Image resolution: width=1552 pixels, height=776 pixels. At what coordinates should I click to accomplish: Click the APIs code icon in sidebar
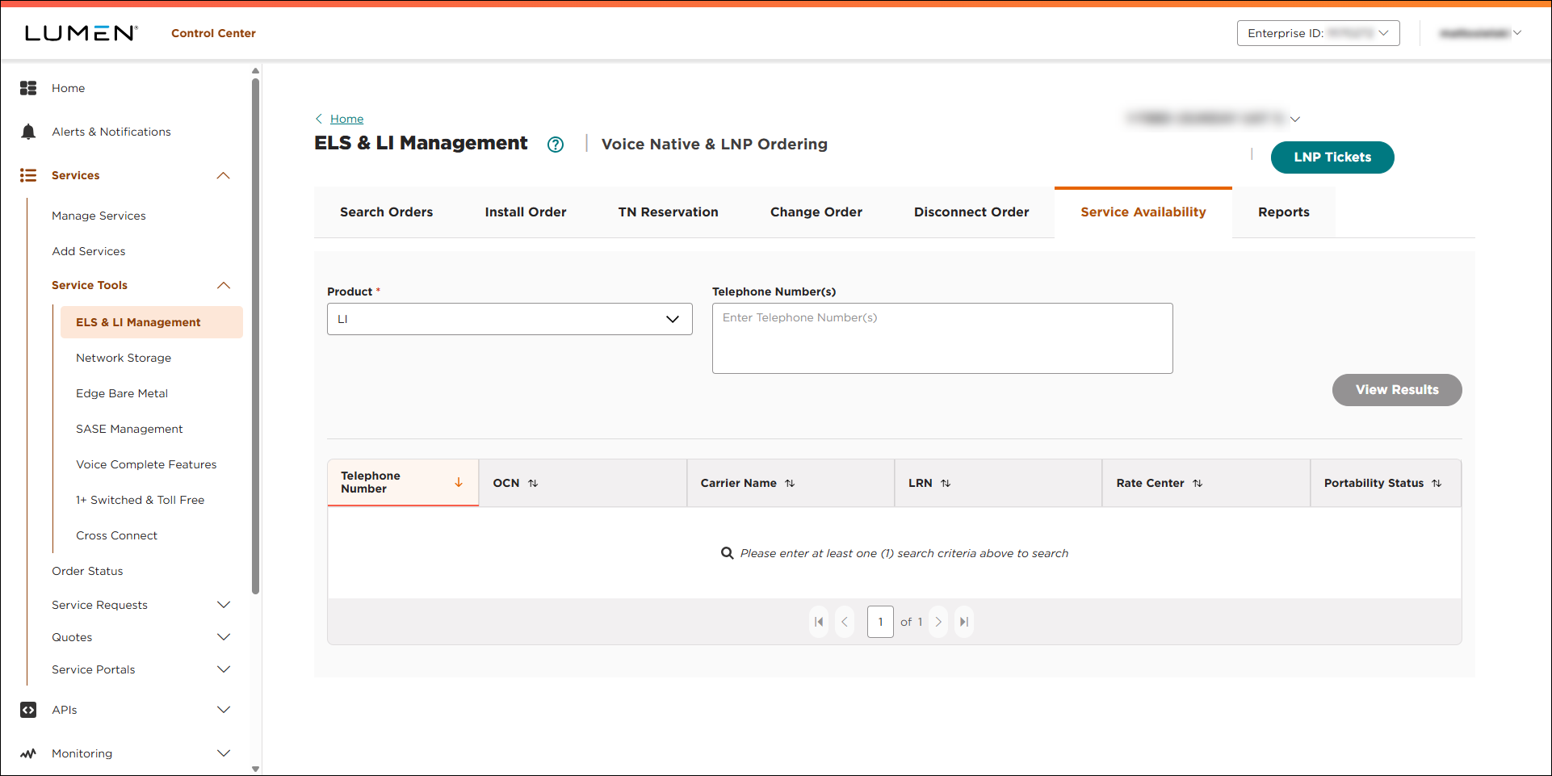(28, 710)
